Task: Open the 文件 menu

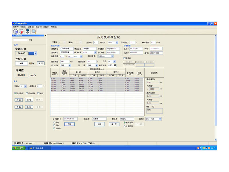Action: click(15, 27)
